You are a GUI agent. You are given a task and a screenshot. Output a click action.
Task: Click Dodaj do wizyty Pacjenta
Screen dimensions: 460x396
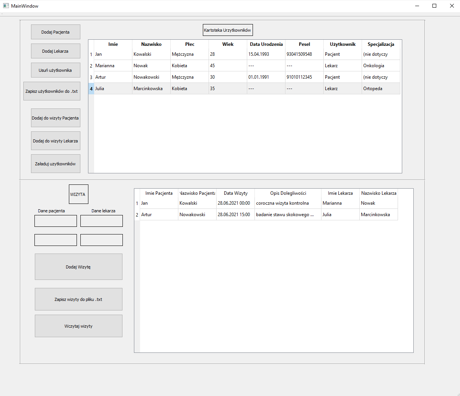(55, 118)
